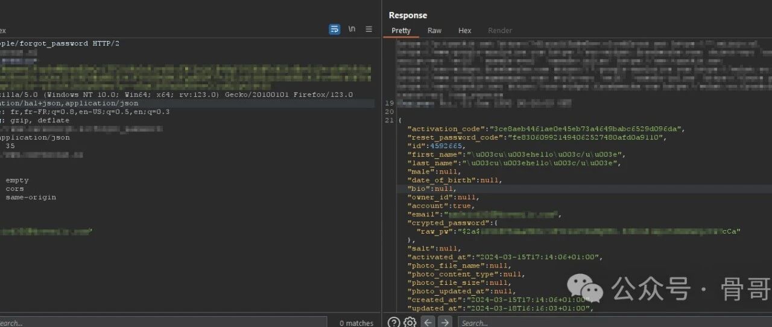
Task: Switch to the Raw response tab
Action: 434,31
